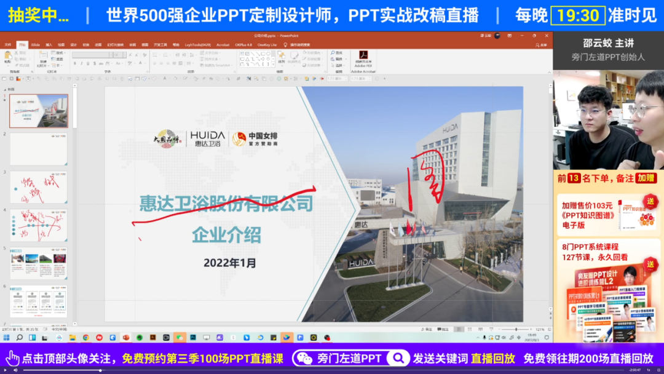Image resolution: width=664 pixels, height=374 pixels.
Task: Click the Reset slide (重置) button
Action: point(58,59)
